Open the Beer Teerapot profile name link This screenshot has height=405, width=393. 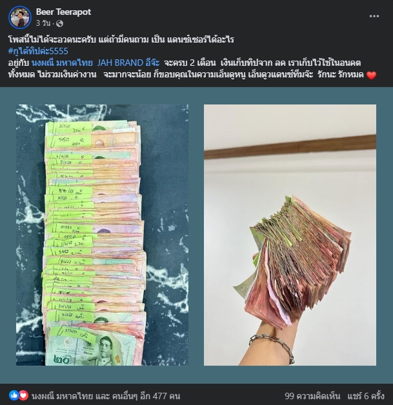(63, 12)
